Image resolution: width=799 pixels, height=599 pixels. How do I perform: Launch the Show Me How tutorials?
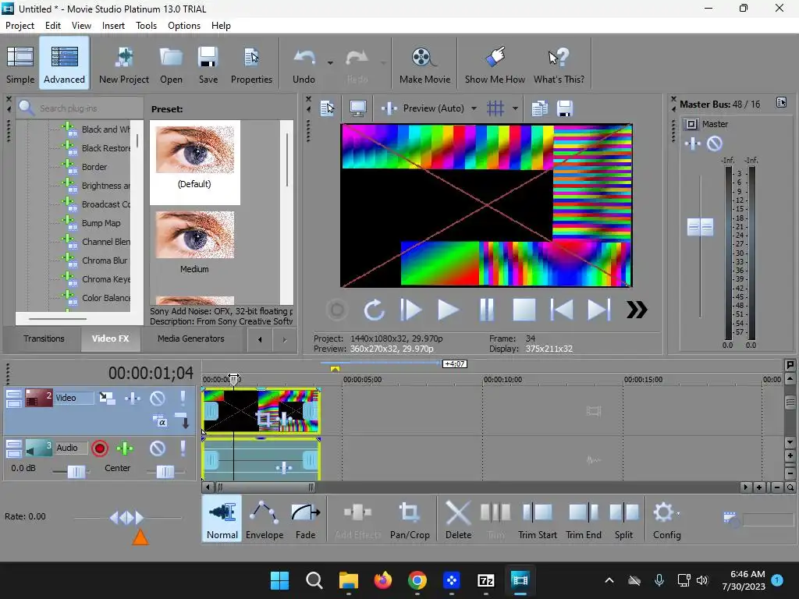pos(495,64)
